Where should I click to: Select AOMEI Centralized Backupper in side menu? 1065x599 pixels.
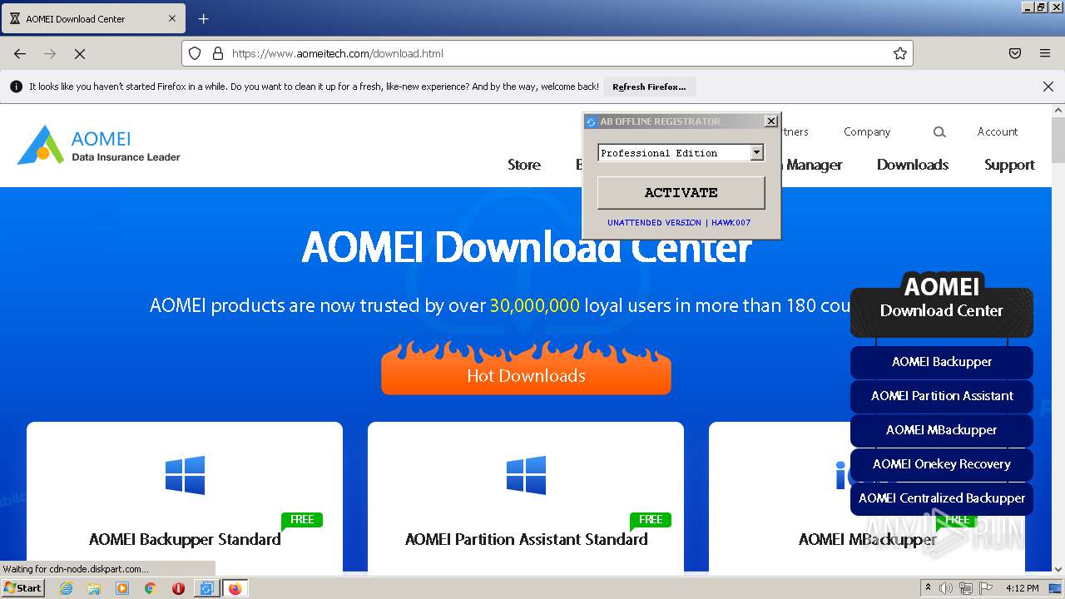942,498
